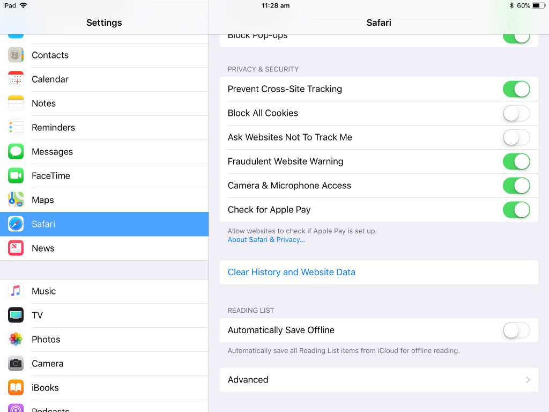Select Maps label in sidebar
The width and height of the screenshot is (549, 412).
43,200
